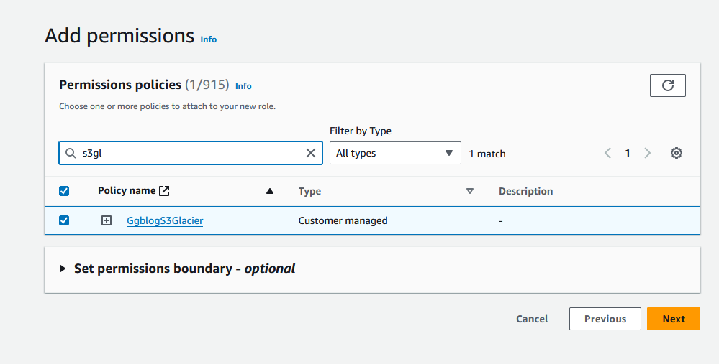
Task: Click the magnifier icon in search box
Action: tap(71, 153)
